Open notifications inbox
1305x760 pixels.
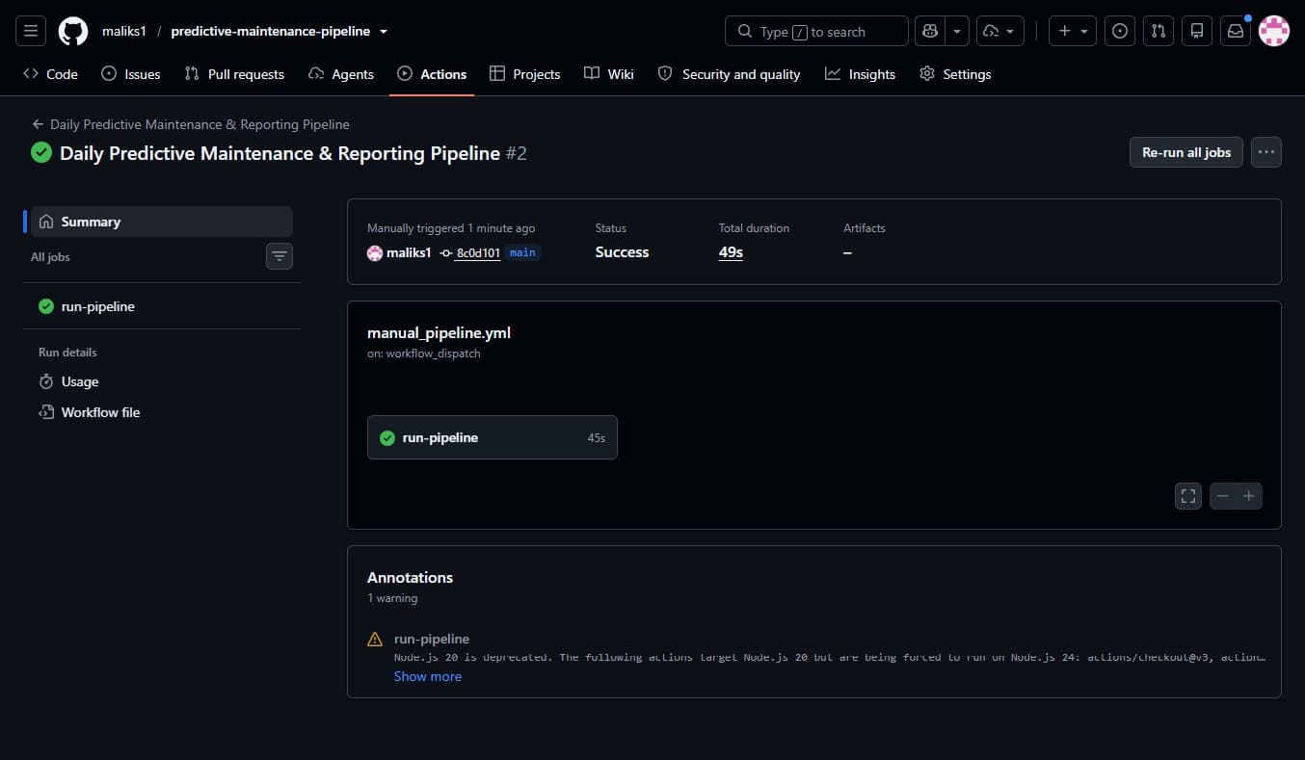pyautogui.click(x=1235, y=31)
